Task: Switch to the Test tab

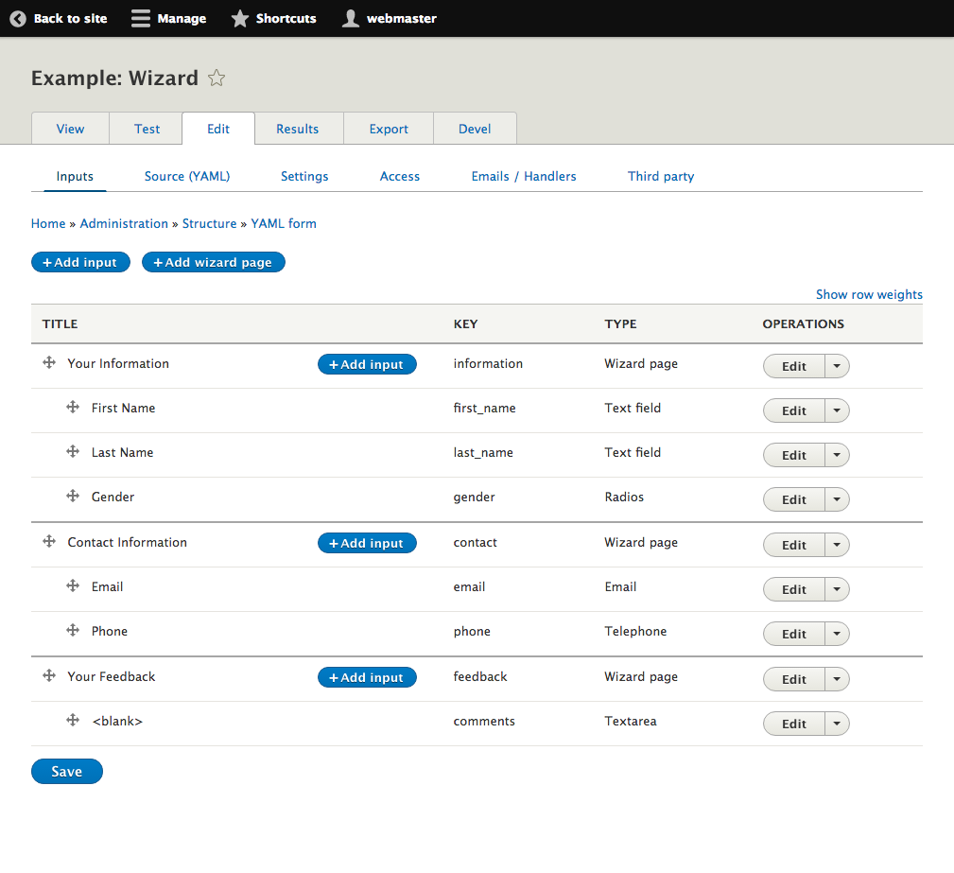Action: tap(147, 129)
